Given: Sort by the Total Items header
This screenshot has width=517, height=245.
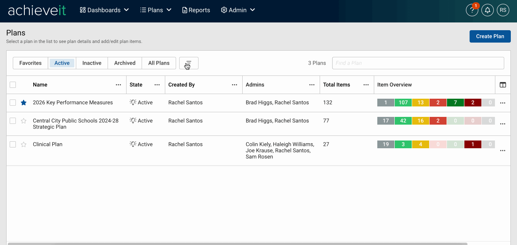Looking at the screenshot, I should click(x=337, y=85).
